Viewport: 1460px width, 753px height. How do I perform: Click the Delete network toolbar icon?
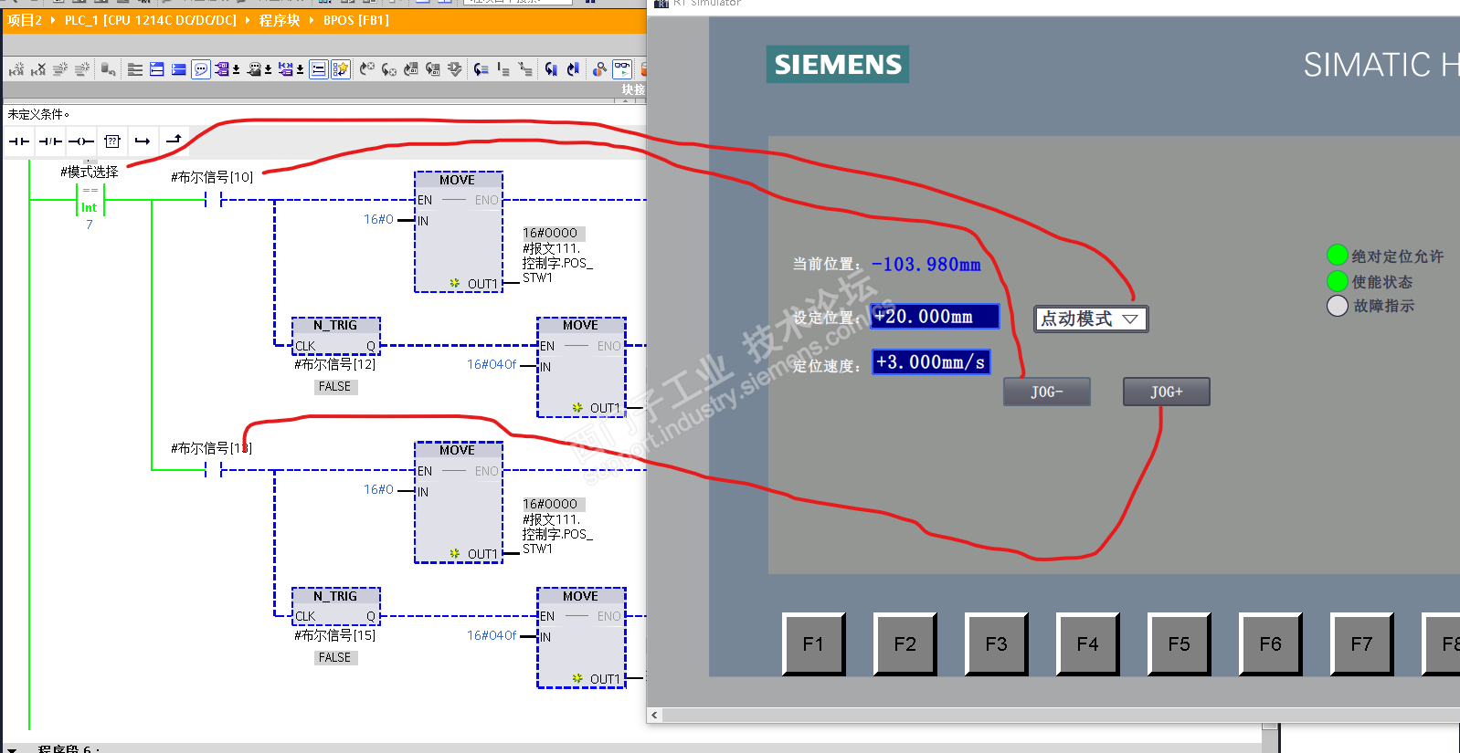tap(38, 69)
